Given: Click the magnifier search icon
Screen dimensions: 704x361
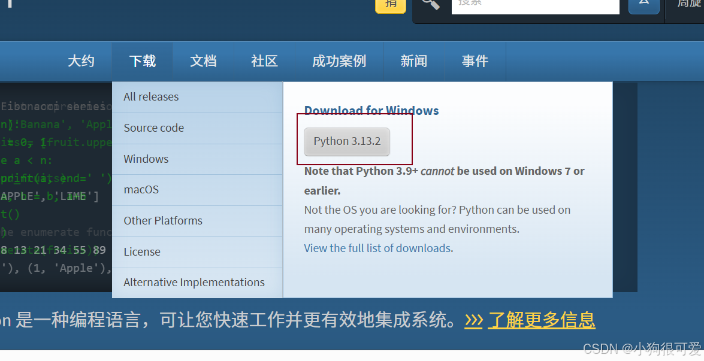Looking at the screenshot, I should click(x=430, y=4).
